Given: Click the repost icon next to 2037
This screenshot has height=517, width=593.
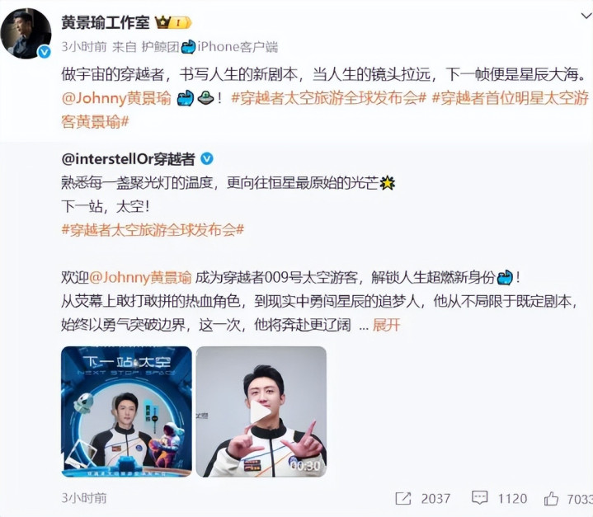Looking at the screenshot, I should tap(402, 499).
